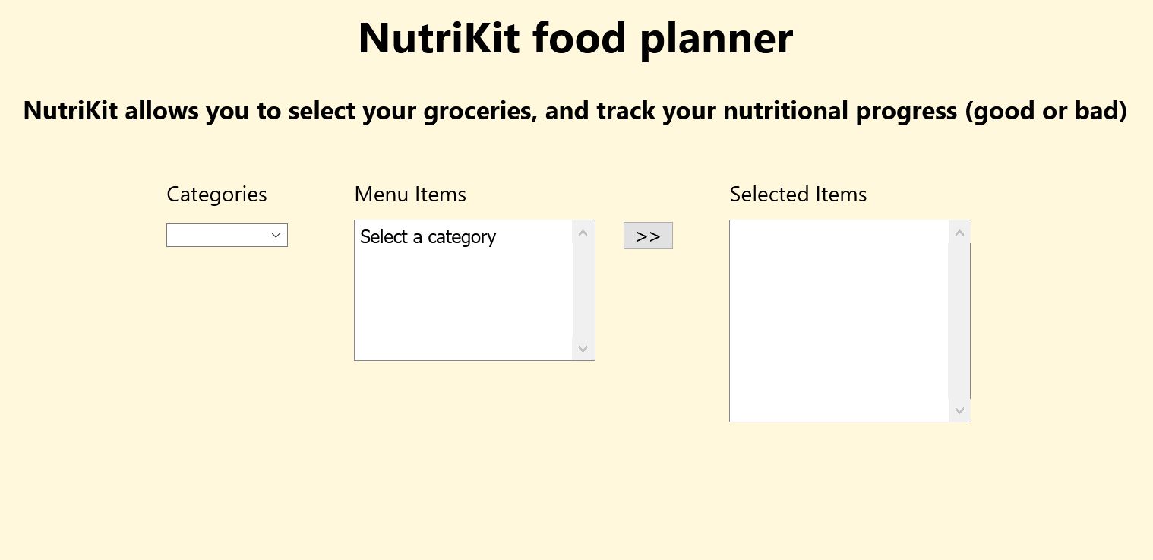
Task: Click the NutriKit description tagline text
Action: pyautogui.click(x=575, y=110)
